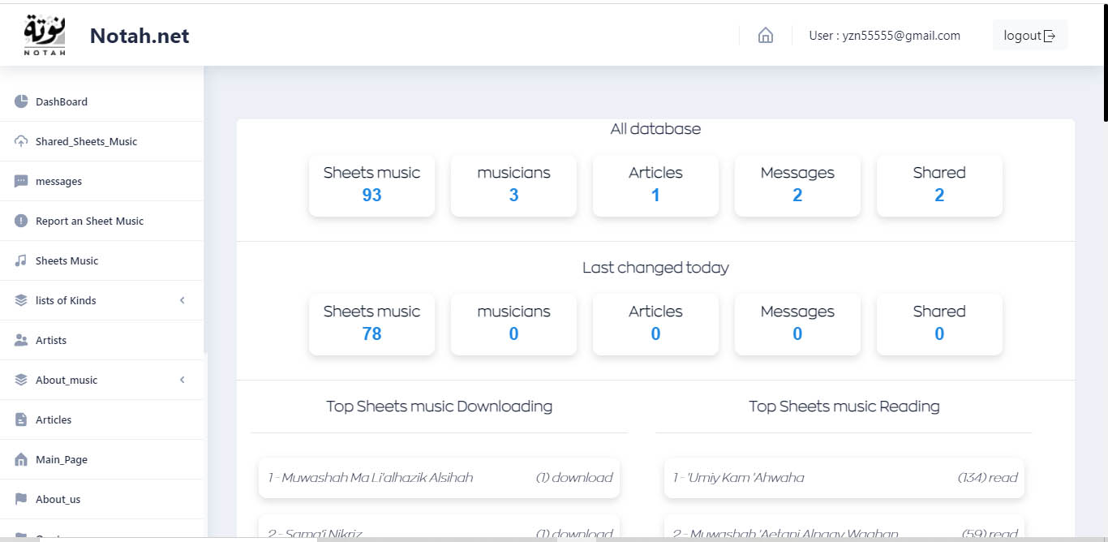
Task: Open the Muwashah Ma Li'alhazik Alsihah entry
Action: 371,477
